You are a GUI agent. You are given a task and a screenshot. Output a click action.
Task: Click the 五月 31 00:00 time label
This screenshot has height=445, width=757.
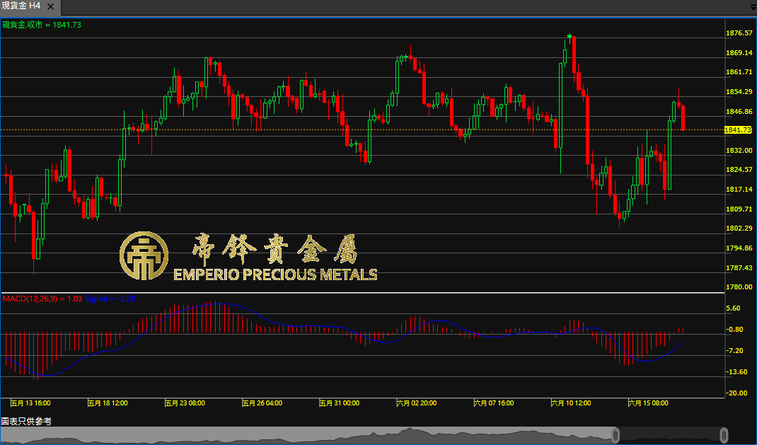(340, 403)
